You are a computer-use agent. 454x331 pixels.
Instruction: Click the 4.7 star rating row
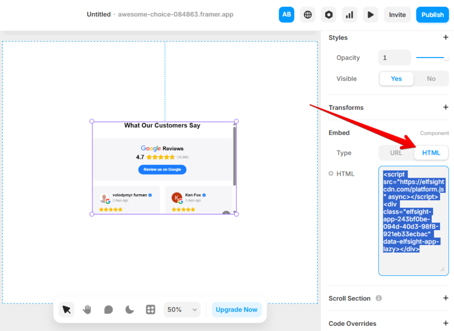pyautogui.click(x=162, y=157)
